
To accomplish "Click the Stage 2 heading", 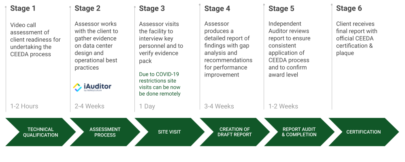I will 87,9.
